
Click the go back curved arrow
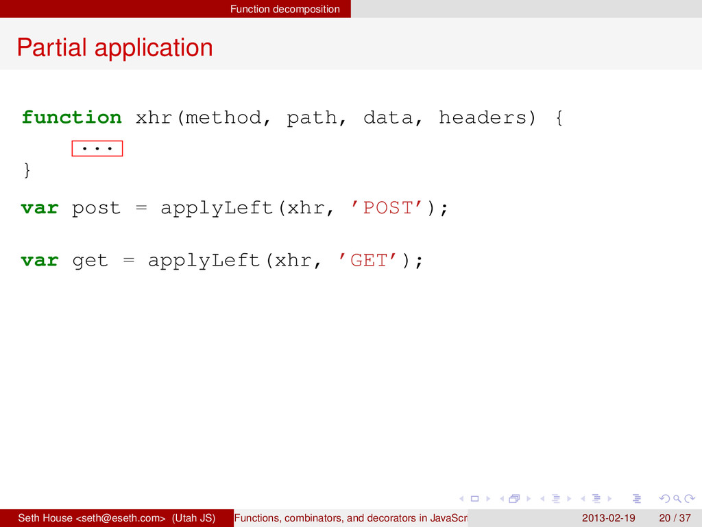coord(665,499)
